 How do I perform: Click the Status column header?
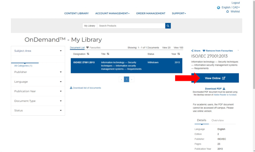(151, 54)
